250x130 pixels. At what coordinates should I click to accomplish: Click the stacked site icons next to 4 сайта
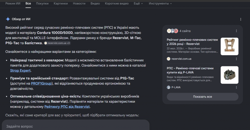173,31
